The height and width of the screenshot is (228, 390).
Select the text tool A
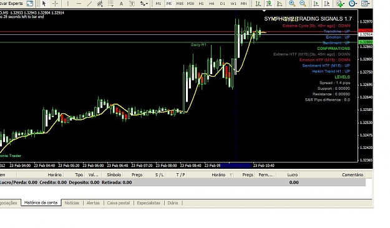click(121, 4)
